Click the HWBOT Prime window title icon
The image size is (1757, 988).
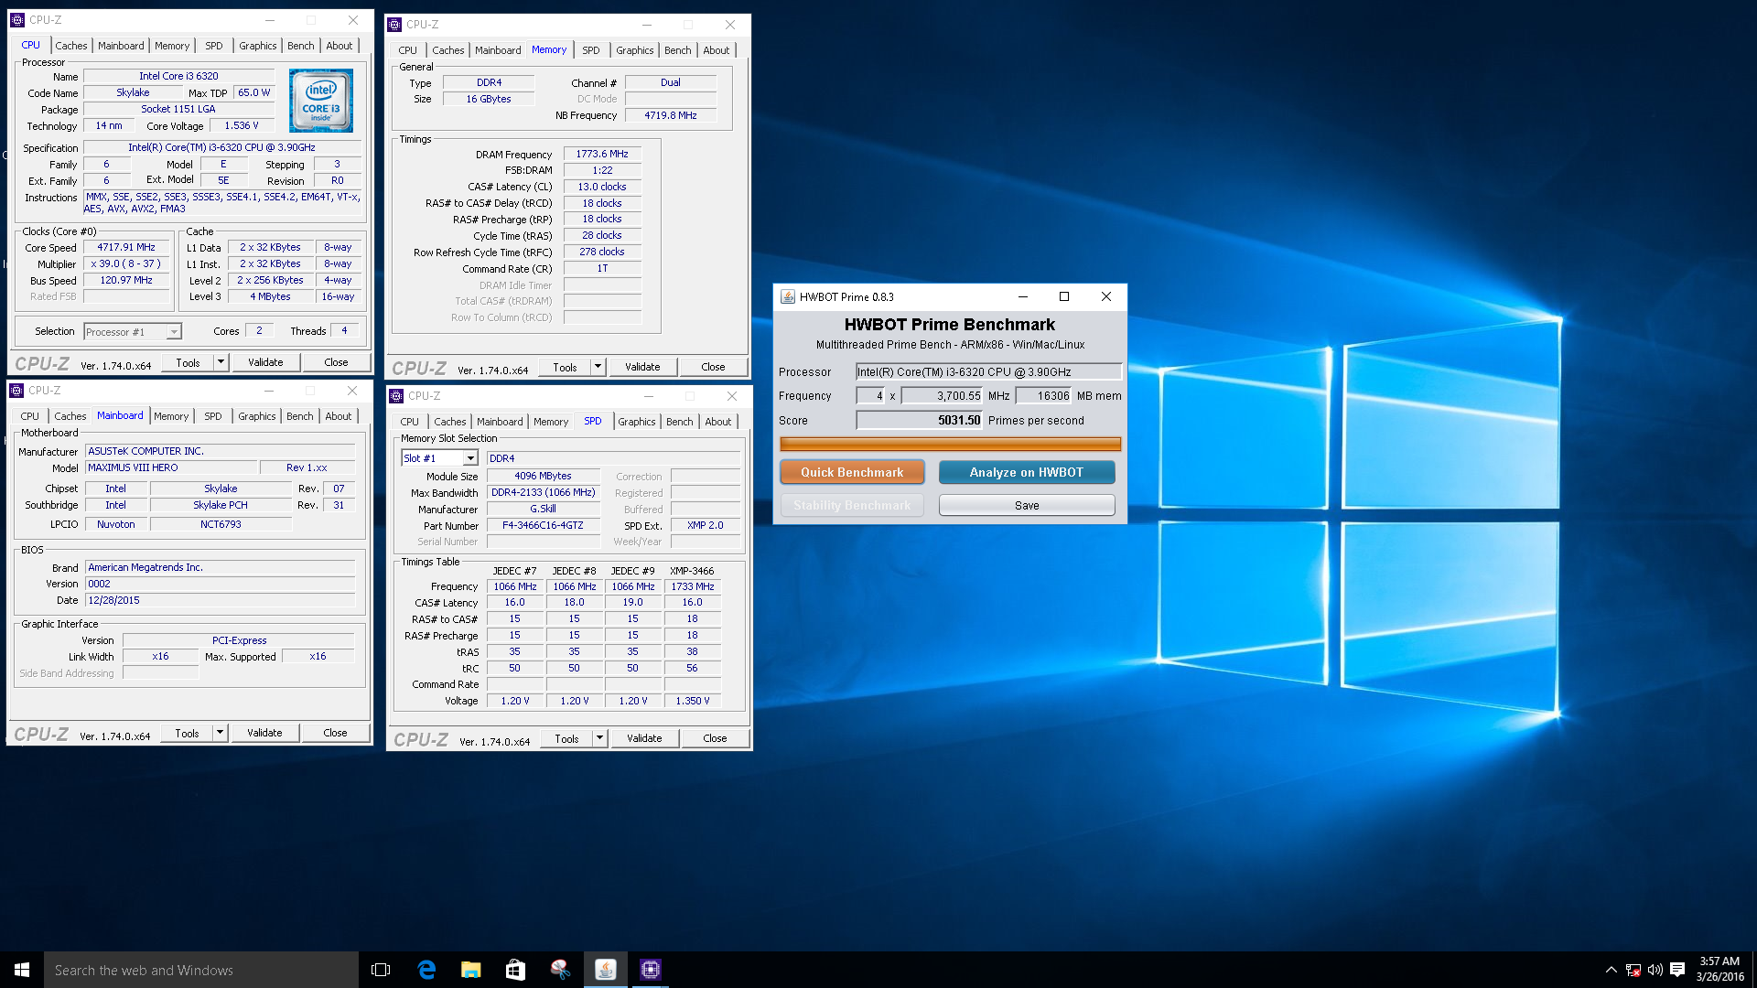tap(787, 296)
